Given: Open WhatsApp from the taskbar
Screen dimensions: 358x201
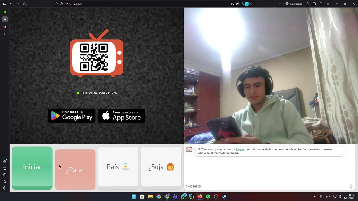Looking at the screenshot, I should coord(183,197).
